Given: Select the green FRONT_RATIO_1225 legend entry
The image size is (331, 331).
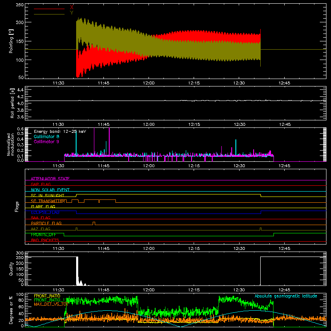Looking at the screenshot, I should click(50, 300).
